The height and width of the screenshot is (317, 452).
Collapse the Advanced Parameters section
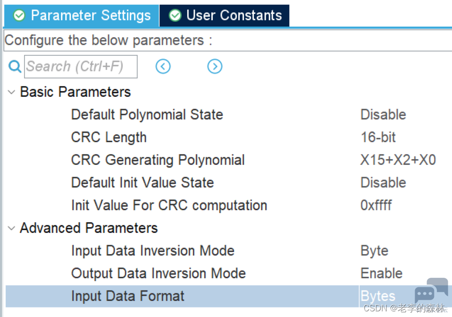click(11, 228)
